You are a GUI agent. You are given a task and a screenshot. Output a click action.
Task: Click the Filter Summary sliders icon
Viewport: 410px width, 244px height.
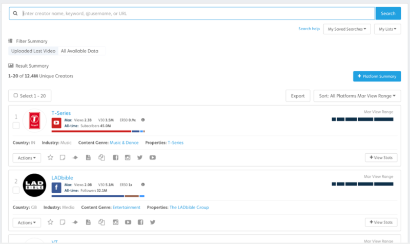pos(10,41)
